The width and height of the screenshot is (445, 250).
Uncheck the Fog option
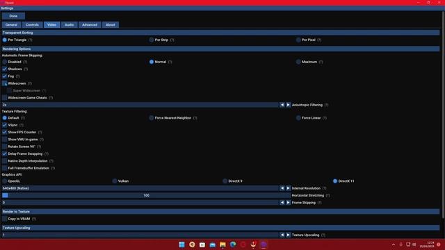[x=5, y=76]
